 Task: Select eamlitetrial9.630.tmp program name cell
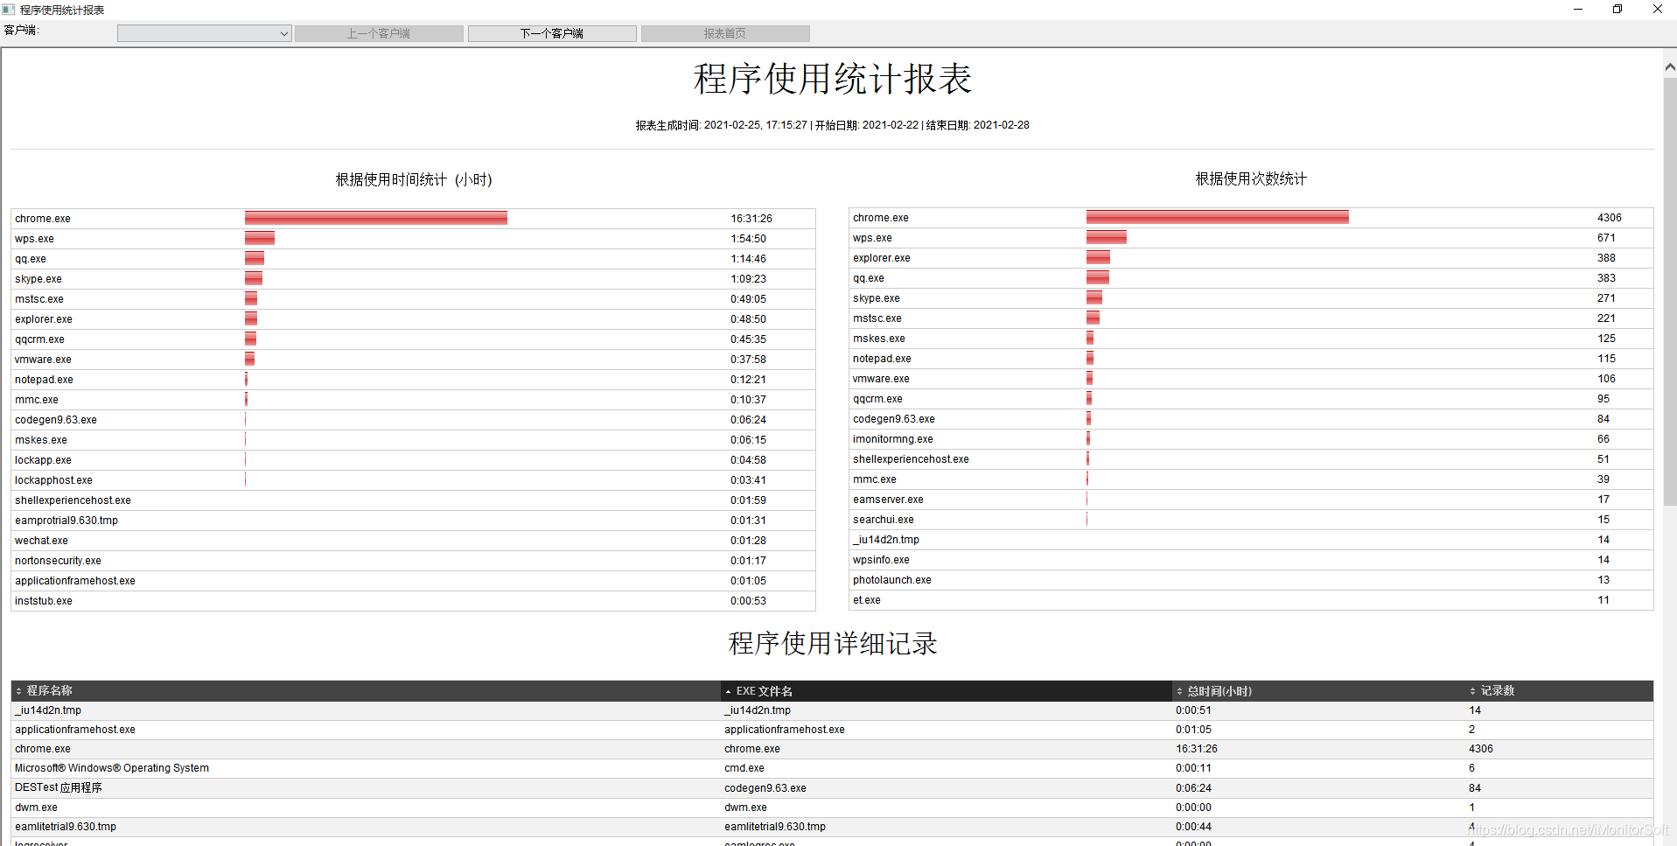click(66, 827)
